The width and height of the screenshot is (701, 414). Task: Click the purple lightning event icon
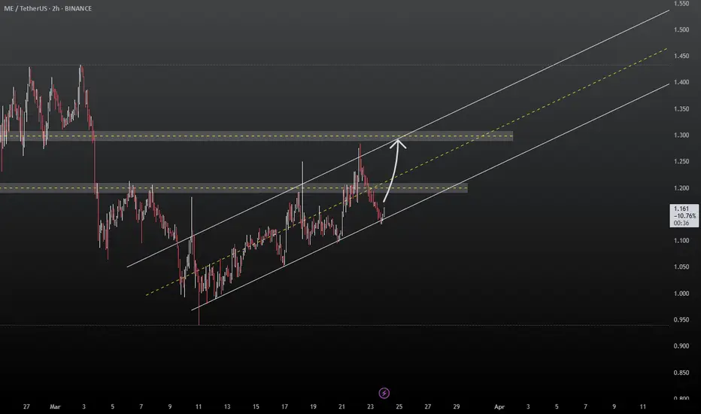coord(384,393)
